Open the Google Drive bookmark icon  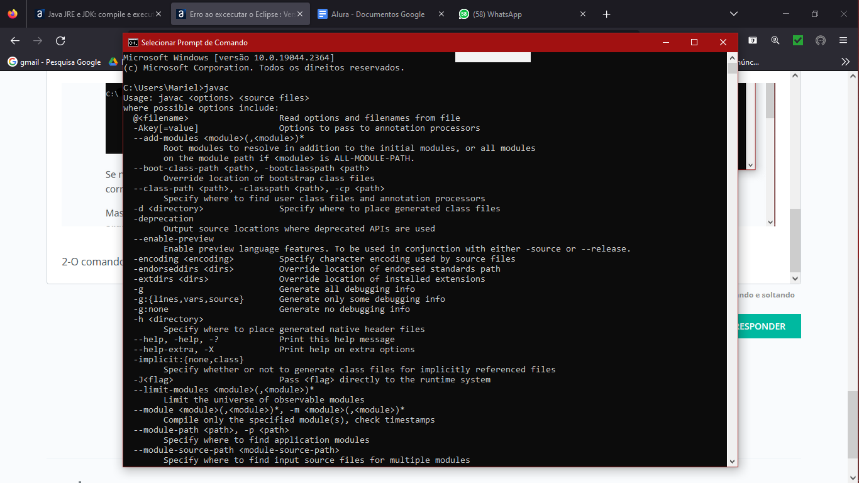(113, 62)
